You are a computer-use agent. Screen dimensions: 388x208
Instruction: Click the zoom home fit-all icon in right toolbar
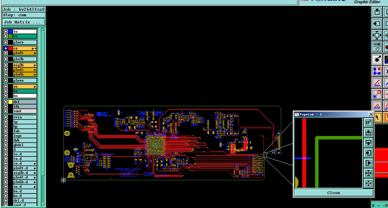tap(377, 35)
